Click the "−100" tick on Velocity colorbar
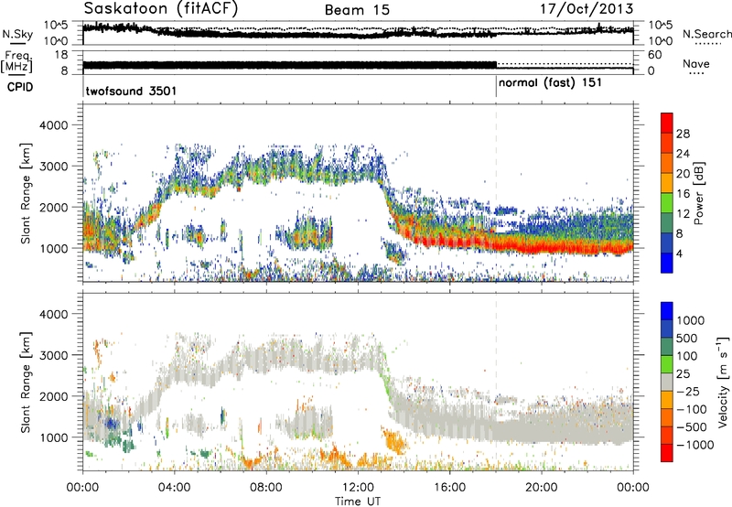This screenshot has height=507, width=732. pyautogui.click(x=692, y=409)
